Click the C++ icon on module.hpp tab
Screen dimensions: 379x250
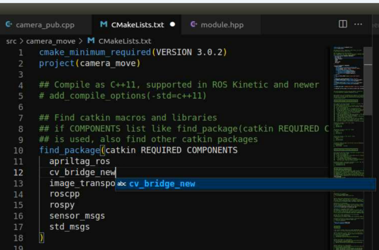pos(193,25)
